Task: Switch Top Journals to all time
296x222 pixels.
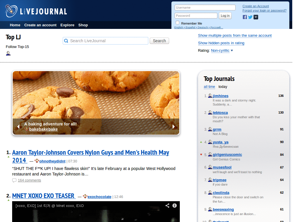Action: click(x=209, y=87)
